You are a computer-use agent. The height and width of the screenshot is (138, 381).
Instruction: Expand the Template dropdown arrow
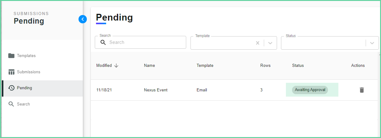click(x=270, y=43)
